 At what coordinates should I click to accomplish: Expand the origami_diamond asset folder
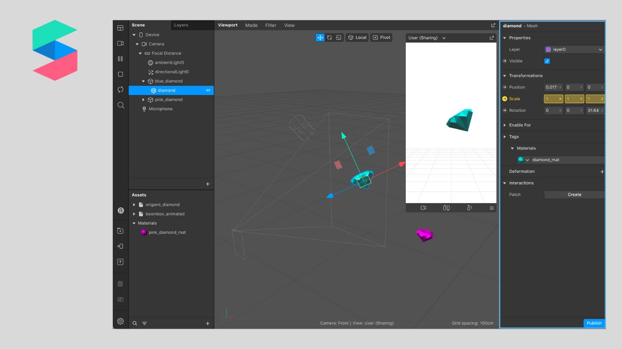point(134,205)
